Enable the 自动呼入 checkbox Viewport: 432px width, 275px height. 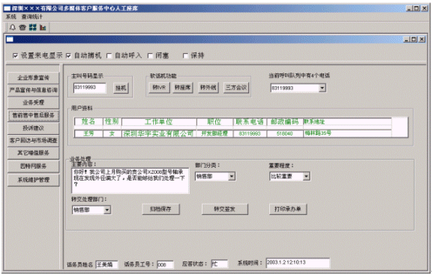109,56
